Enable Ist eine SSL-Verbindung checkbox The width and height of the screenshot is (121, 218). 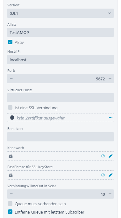10,107
